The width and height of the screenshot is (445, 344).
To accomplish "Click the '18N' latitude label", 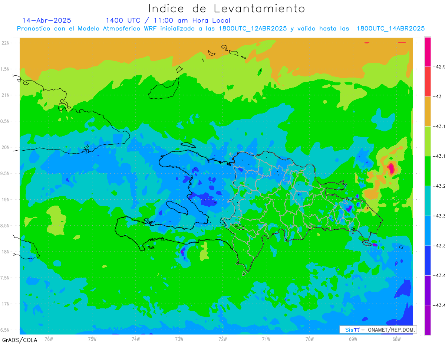I will tap(6, 252).
